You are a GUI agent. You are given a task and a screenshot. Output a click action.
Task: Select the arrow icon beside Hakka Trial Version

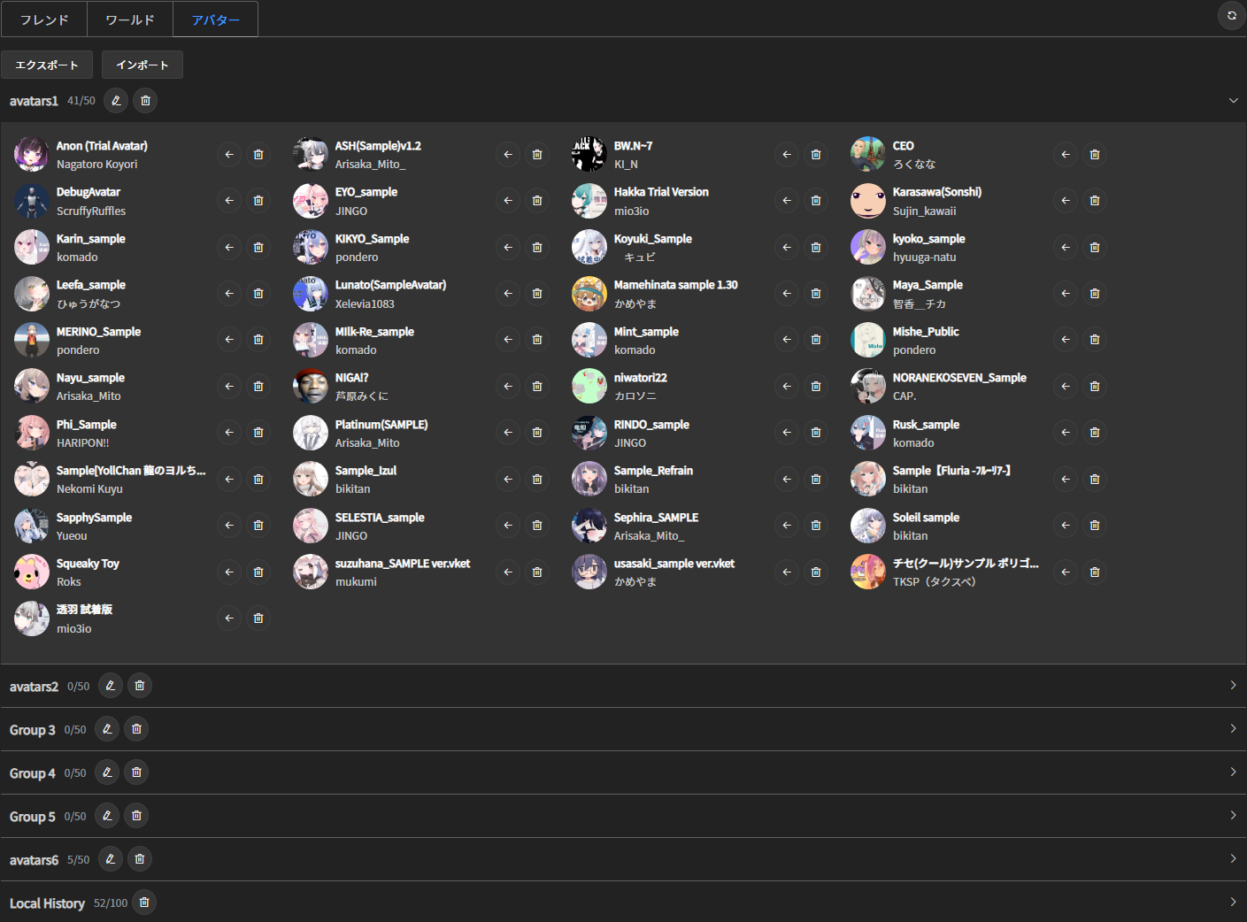[787, 201]
